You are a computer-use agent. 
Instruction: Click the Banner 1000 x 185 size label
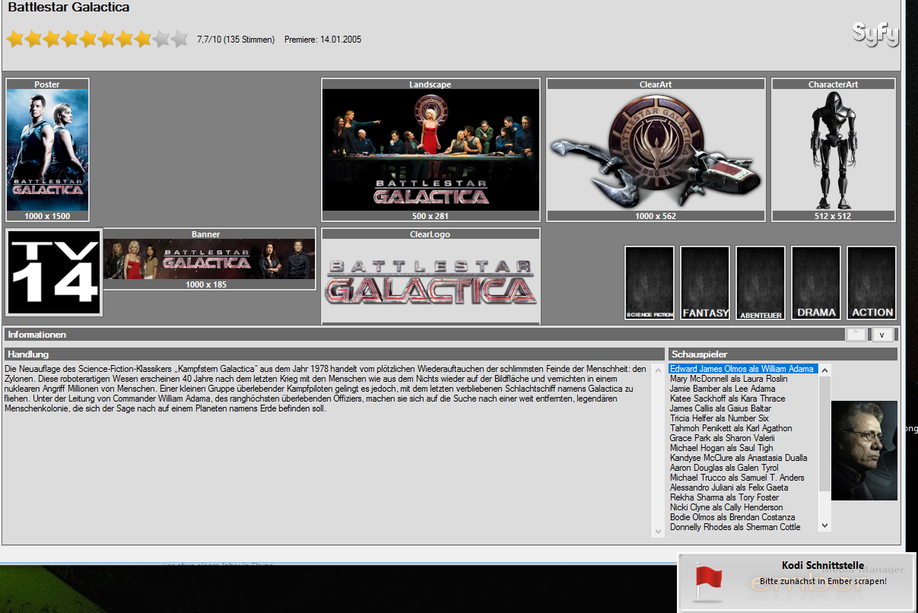click(205, 284)
